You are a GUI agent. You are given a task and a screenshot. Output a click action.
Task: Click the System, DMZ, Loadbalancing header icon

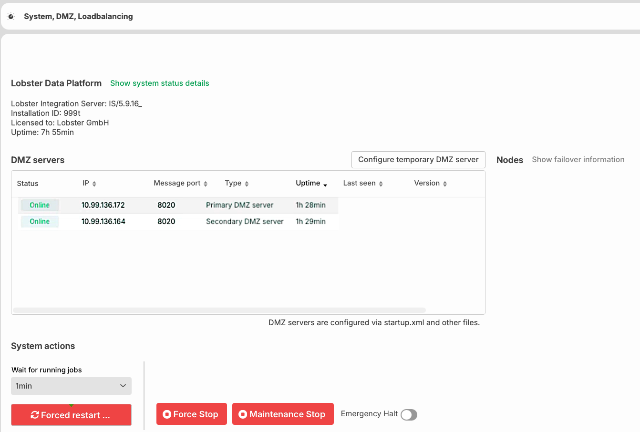(11, 16)
